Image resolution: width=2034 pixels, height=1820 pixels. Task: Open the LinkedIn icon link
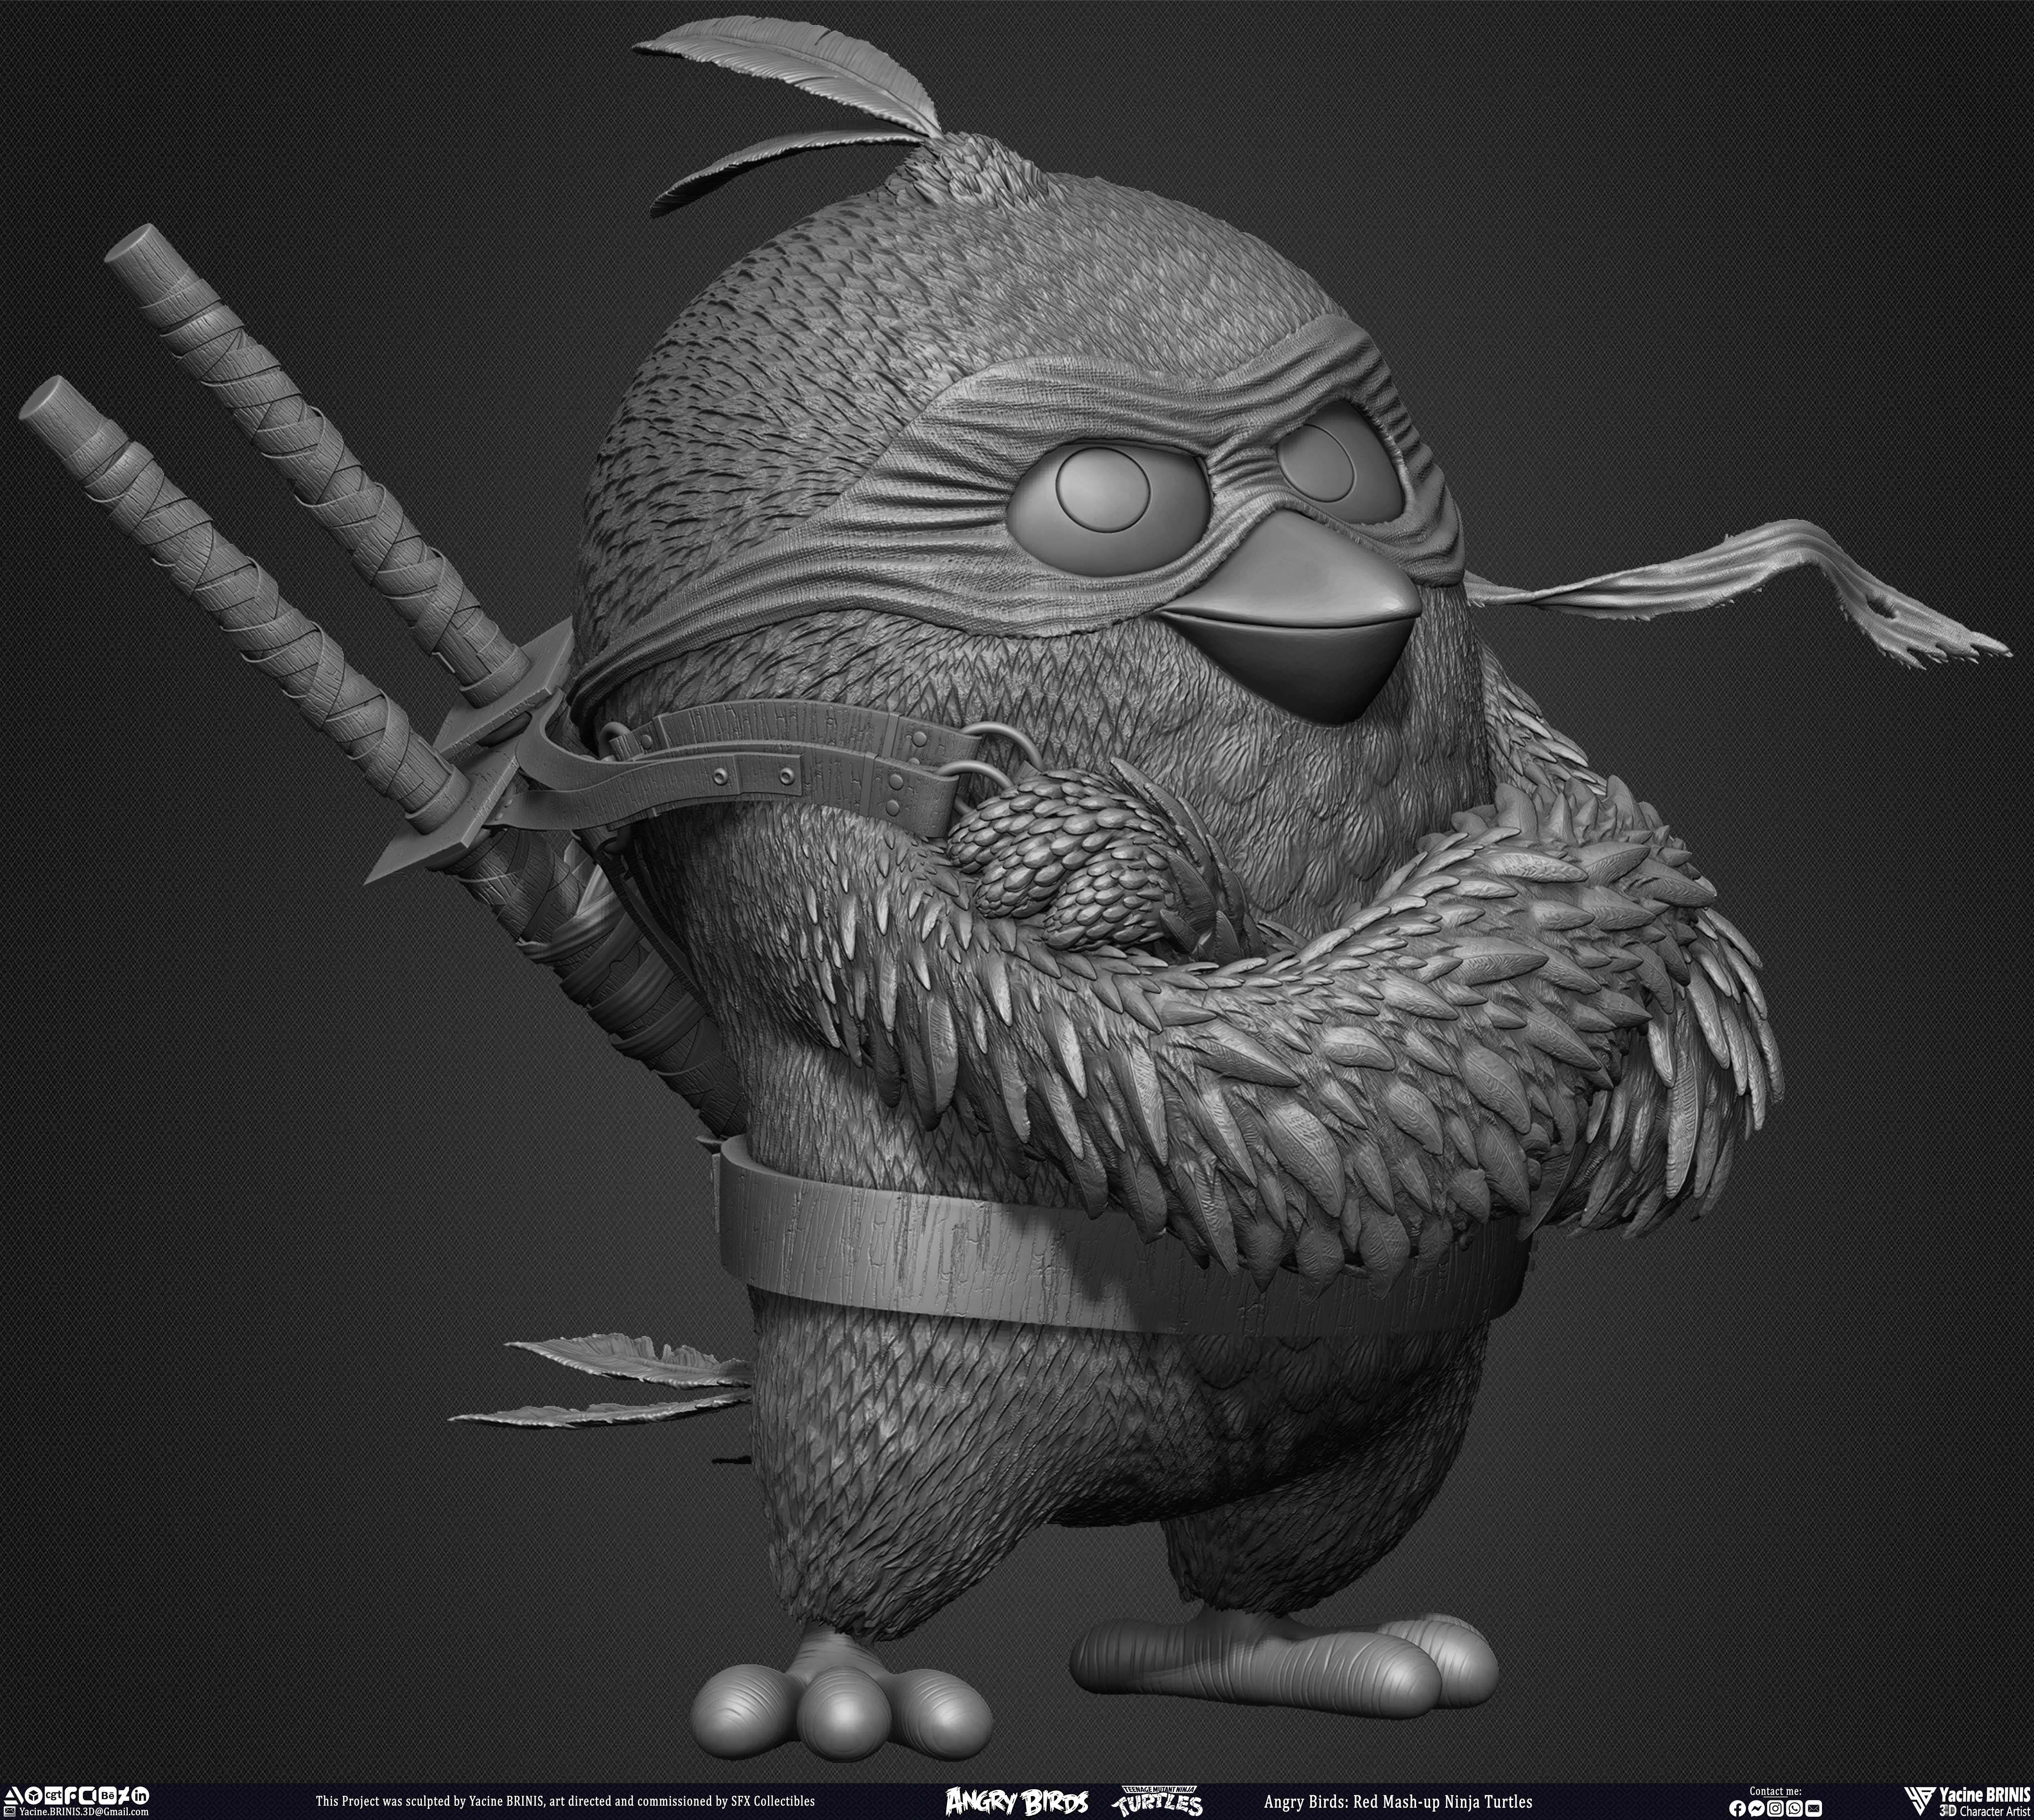(140, 1796)
